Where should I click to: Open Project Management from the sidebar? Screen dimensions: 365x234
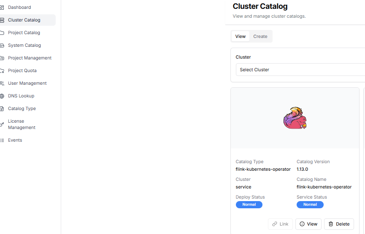[30, 58]
